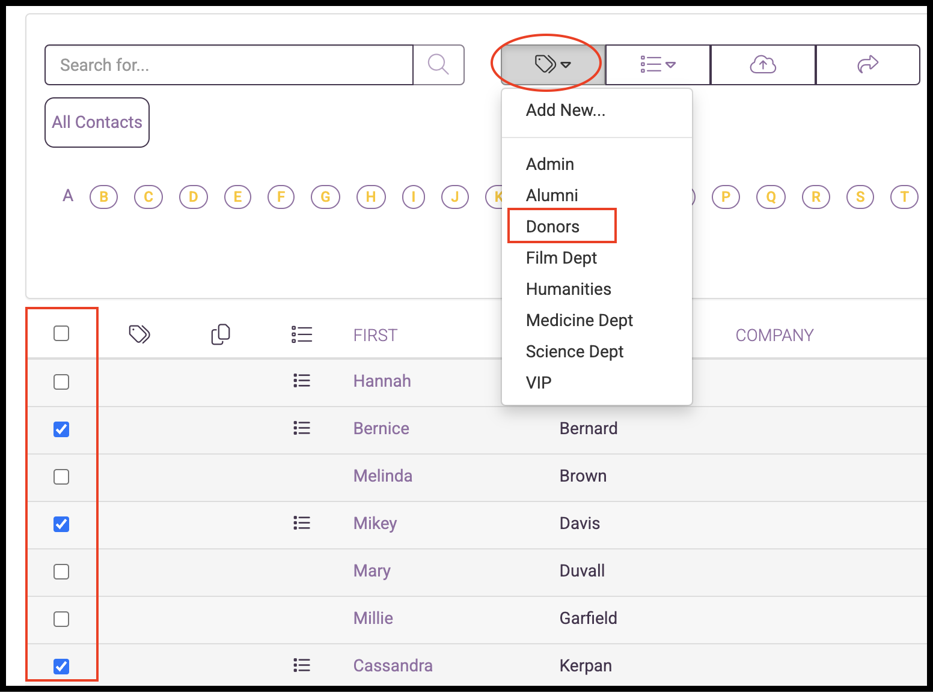The width and height of the screenshot is (933, 693).
Task: Select the Film Dept tag
Action: click(x=561, y=258)
